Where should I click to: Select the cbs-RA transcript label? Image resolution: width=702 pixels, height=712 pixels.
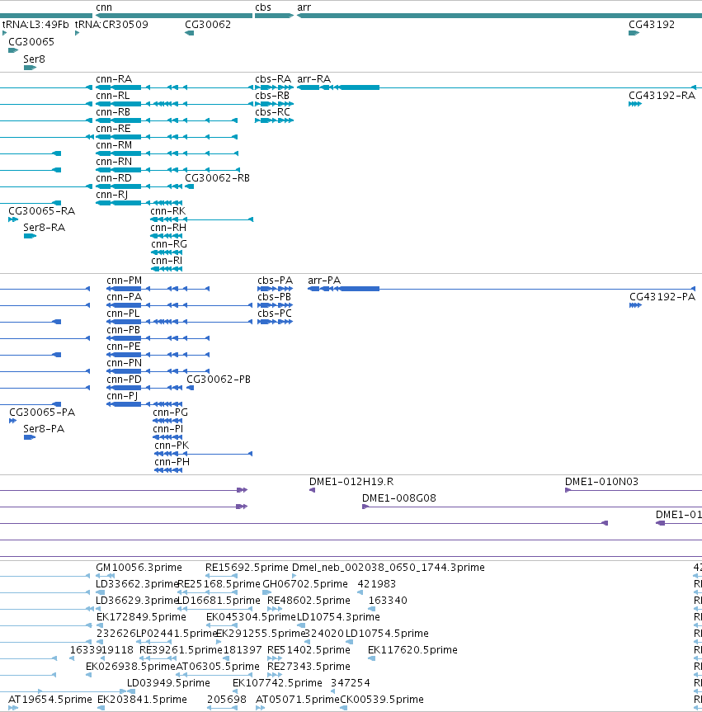pyautogui.click(x=273, y=79)
